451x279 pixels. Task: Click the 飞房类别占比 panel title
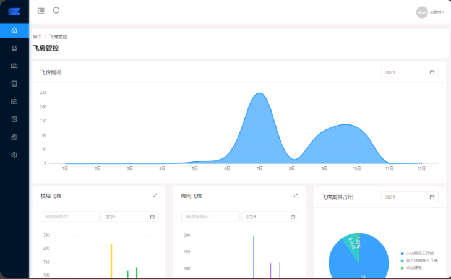click(337, 197)
